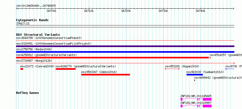The image size is (242, 109).
Task: Click the red nsv4256912 gnomAD variant bar
Action: [113, 58]
